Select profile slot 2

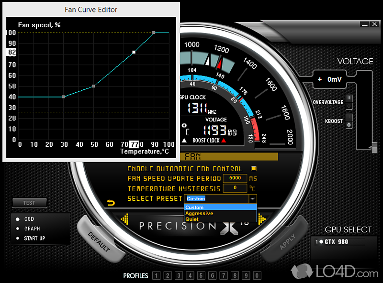(168, 276)
